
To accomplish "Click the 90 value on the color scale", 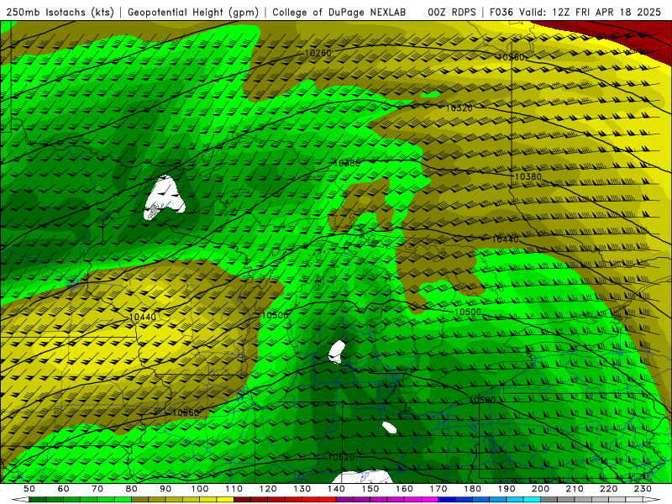I will (165, 489).
